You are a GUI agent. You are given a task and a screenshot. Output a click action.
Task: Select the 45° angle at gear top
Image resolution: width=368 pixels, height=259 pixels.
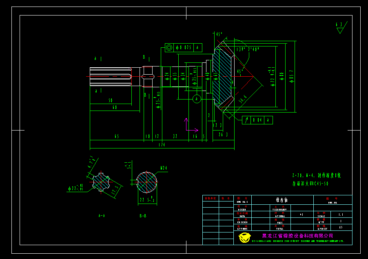click(x=219, y=34)
